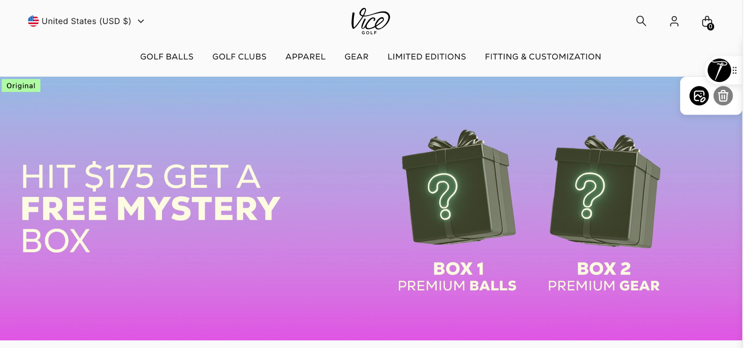Click the chevron beside currency selector

[x=141, y=21]
